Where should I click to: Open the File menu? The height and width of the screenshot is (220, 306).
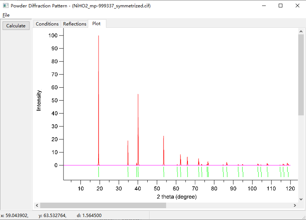pyautogui.click(x=6, y=15)
